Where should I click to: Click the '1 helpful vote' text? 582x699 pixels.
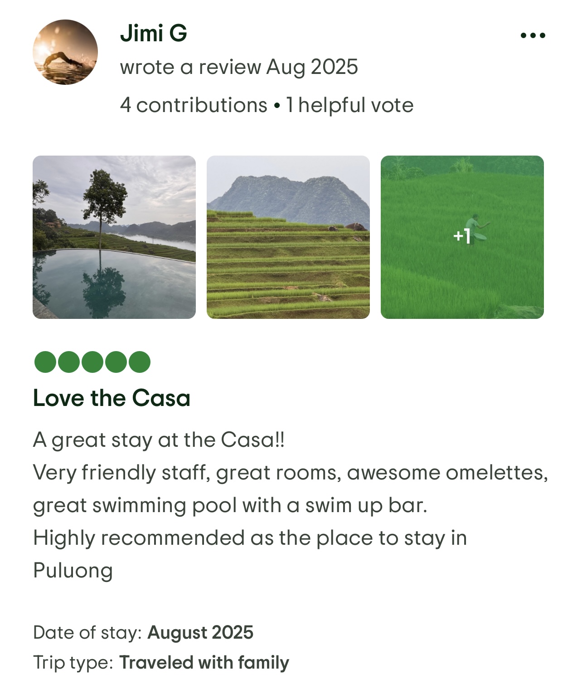coord(349,105)
